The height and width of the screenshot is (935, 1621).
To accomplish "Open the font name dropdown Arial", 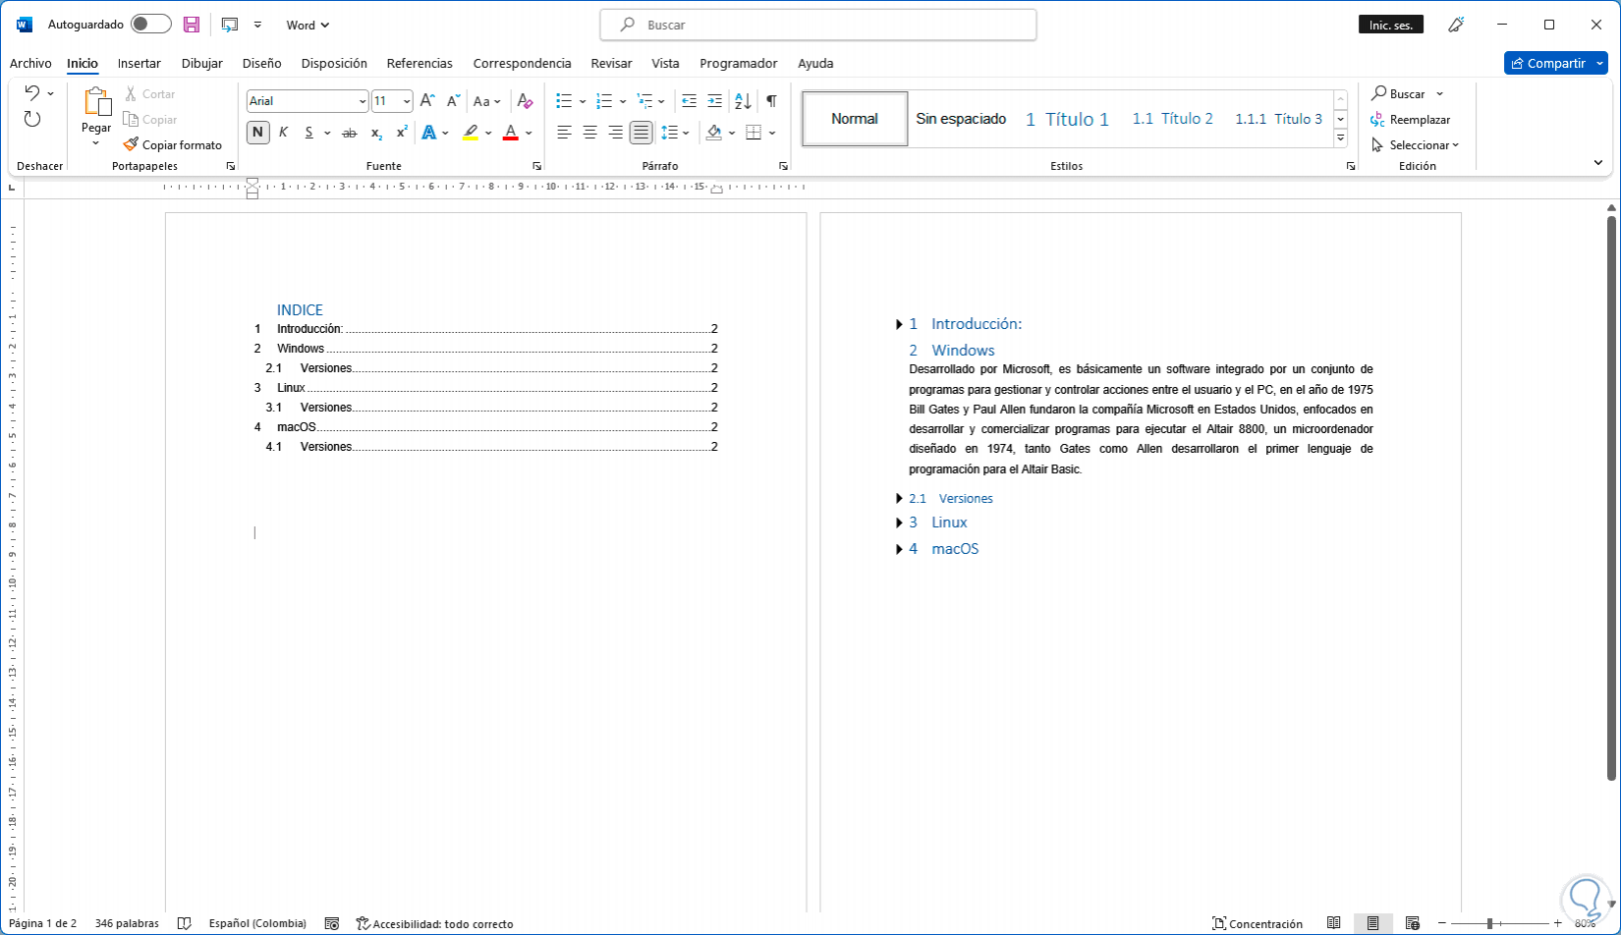I will point(362,101).
